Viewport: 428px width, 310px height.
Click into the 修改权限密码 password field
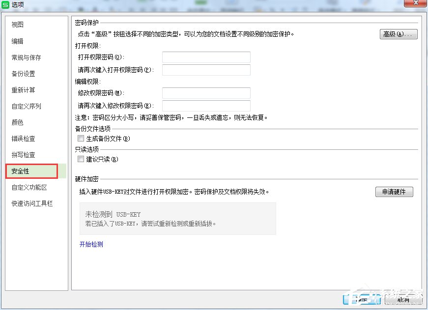(x=206, y=93)
